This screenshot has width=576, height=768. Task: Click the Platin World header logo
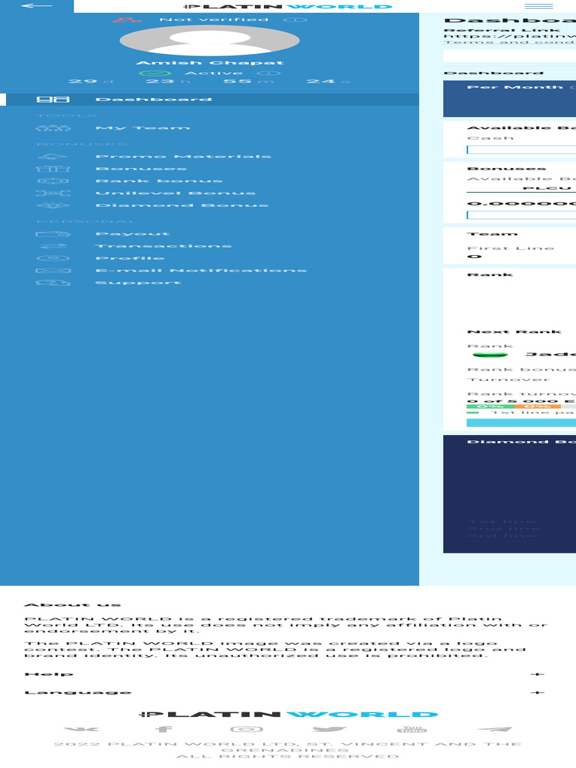287,6
